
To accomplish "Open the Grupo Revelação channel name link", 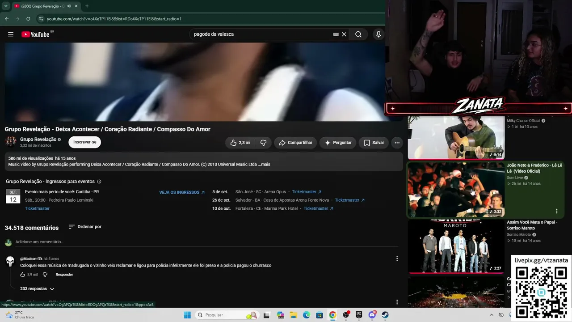I will pos(38,140).
